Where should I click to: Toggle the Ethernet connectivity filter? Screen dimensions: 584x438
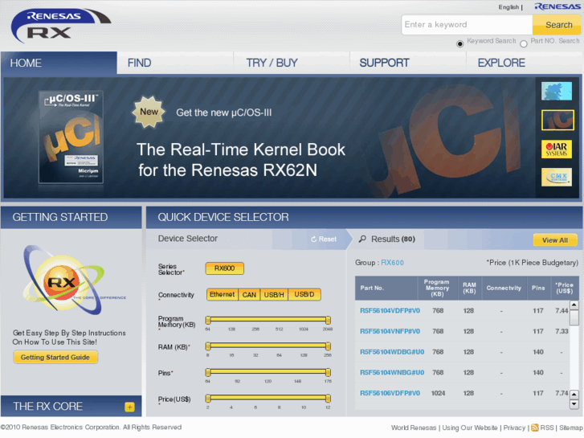tap(222, 294)
